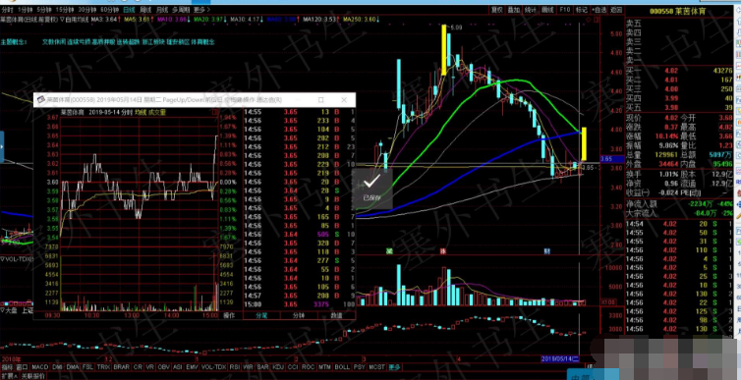The image size is (741, 380).
Task: Select the CCI indicator tab
Action: coord(293,367)
